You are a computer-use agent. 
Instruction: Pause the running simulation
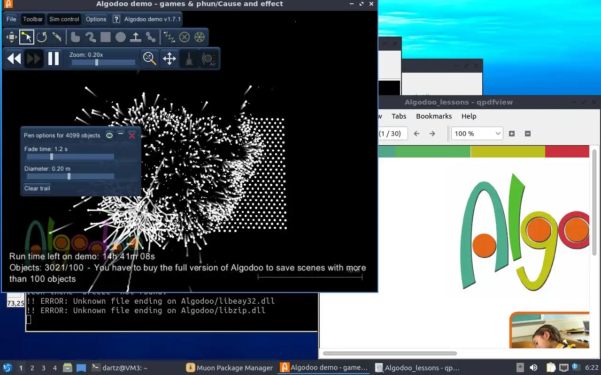[54, 59]
